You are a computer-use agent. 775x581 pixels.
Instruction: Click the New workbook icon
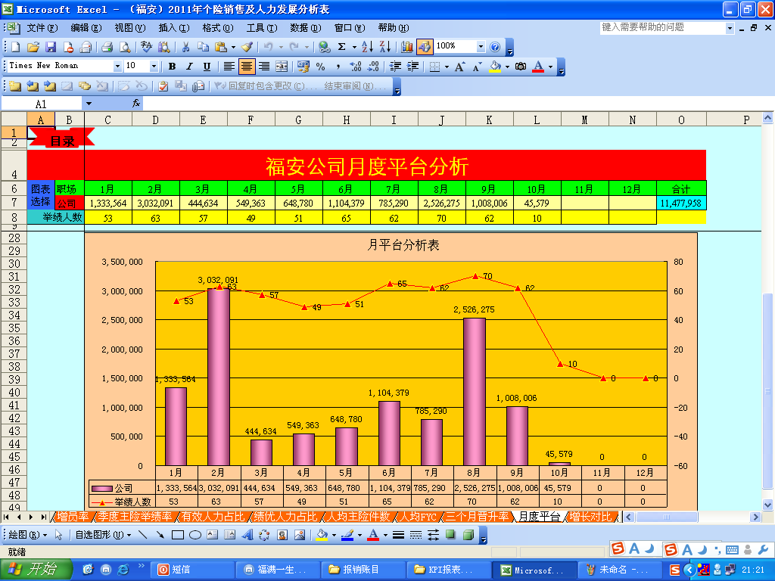pos(16,47)
